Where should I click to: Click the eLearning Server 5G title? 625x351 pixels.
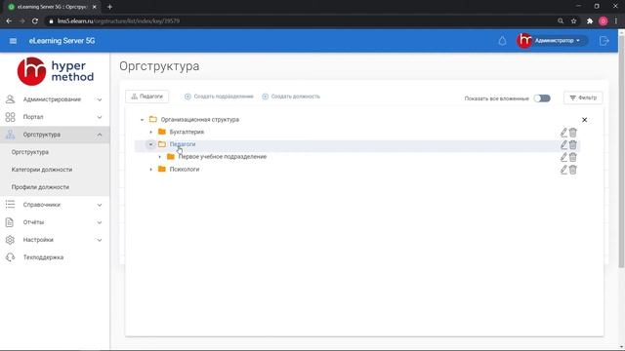pos(62,41)
